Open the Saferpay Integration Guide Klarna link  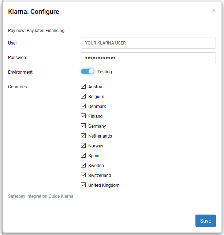[x=41, y=196]
